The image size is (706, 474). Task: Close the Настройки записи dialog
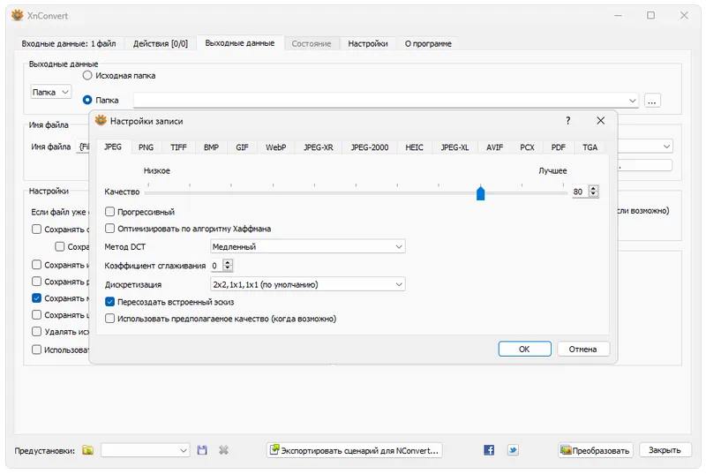[x=601, y=121]
